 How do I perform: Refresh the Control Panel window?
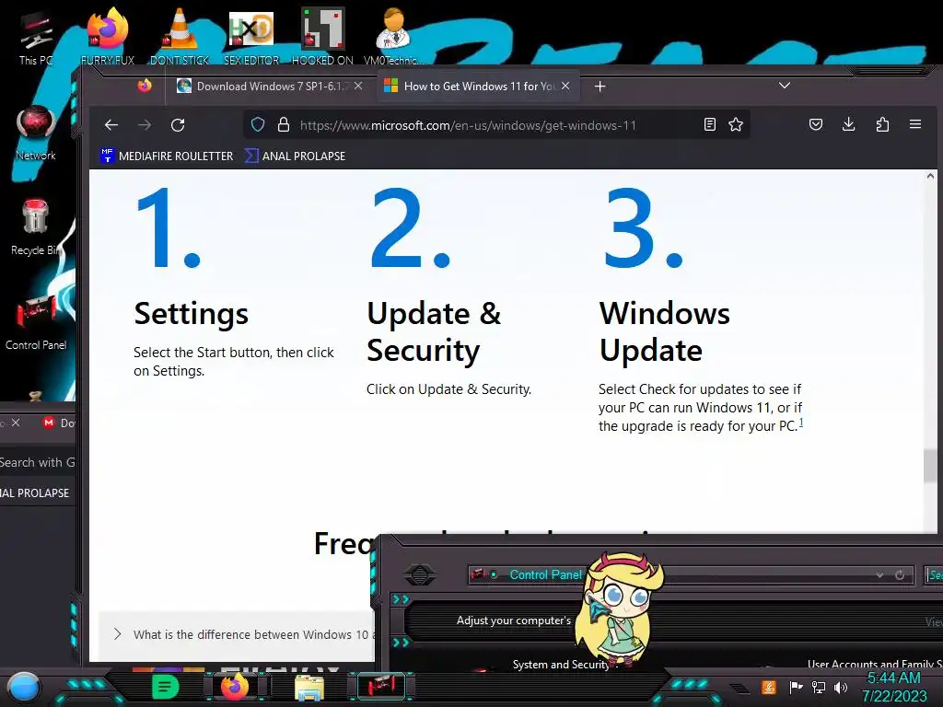click(900, 575)
